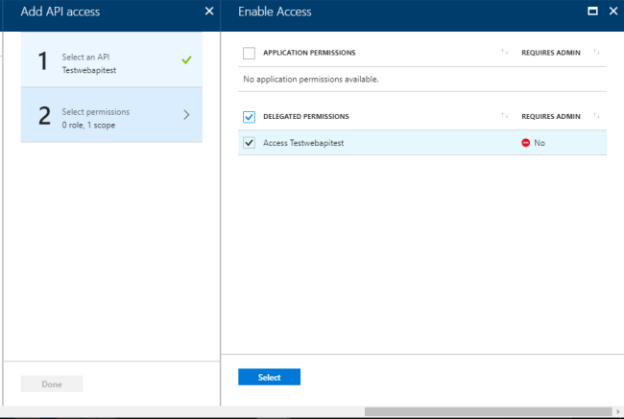This screenshot has height=419, width=624.
Task: Close the Enable Access blade
Action: [612, 12]
